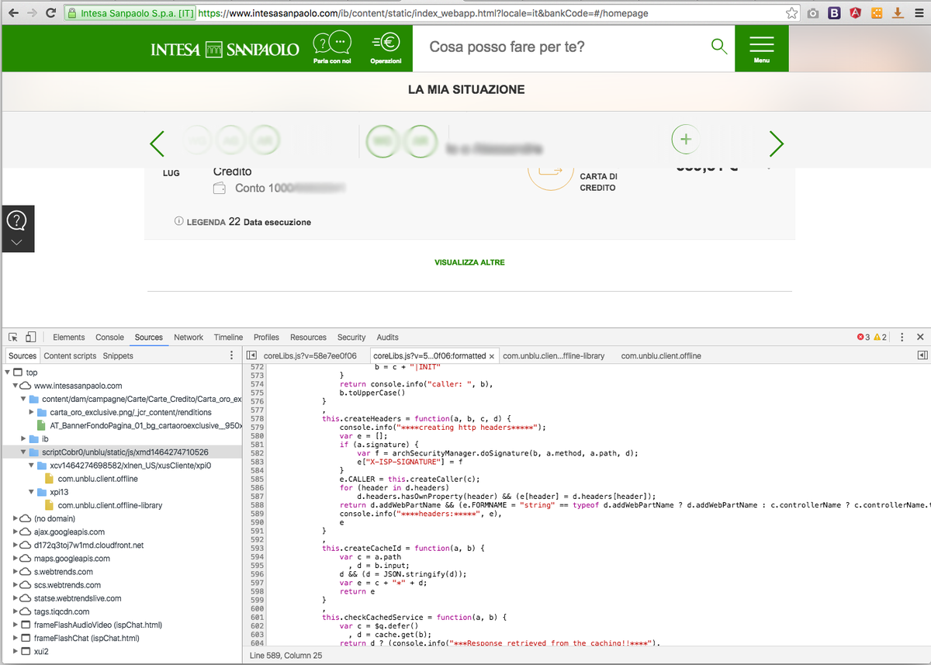Screen dimensions: 931x665
Task: Bookmark this page with the star icon
Action: (x=791, y=13)
